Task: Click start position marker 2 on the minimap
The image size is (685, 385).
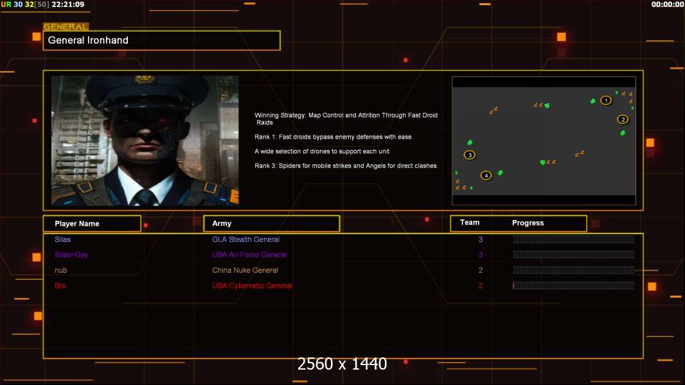Action: pyautogui.click(x=623, y=119)
